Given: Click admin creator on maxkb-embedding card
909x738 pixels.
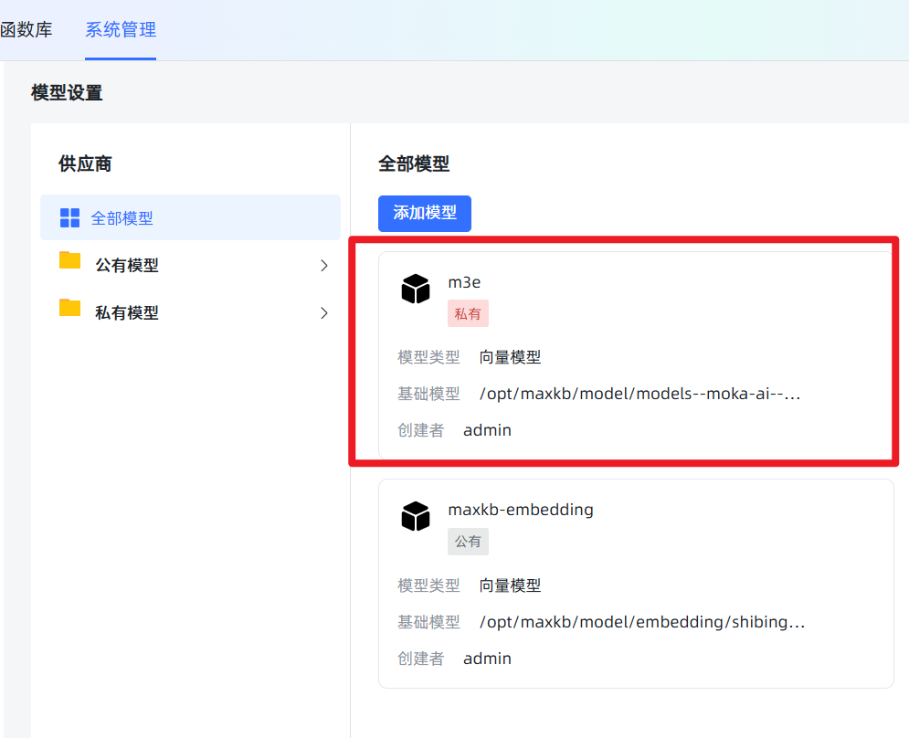Looking at the screenshot, I should click(x=488, y=659).
